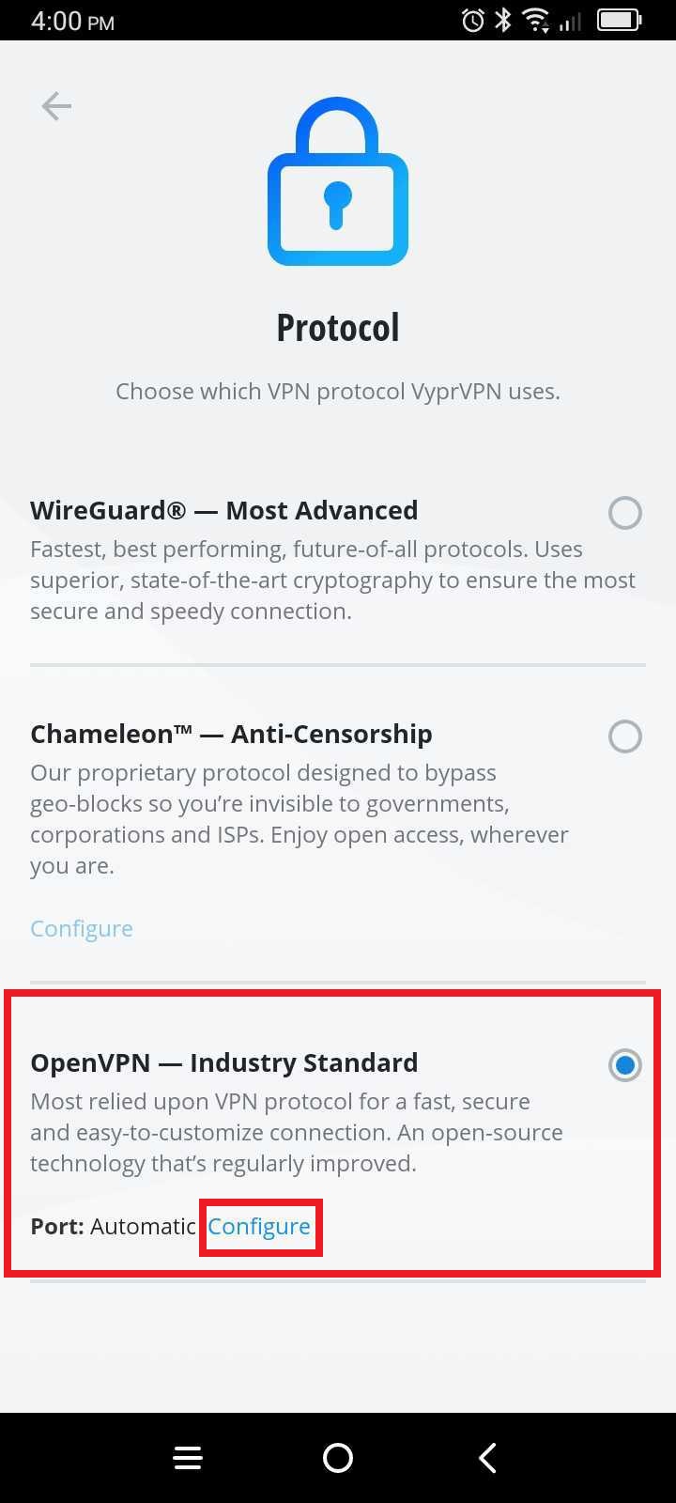Select the WireGuard protocol radio button
Image resolution: width=676 pixels, height=1503 pixels.
click(x=625, y=513)
